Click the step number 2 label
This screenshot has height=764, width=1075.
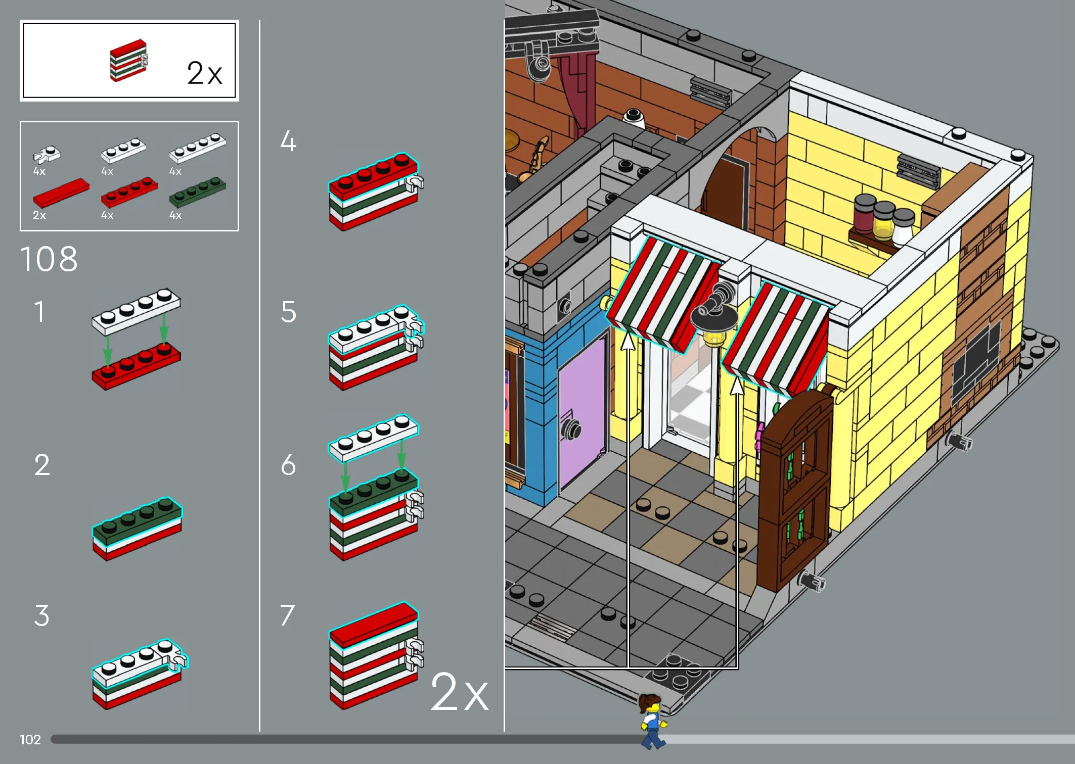tap(42, 465)
